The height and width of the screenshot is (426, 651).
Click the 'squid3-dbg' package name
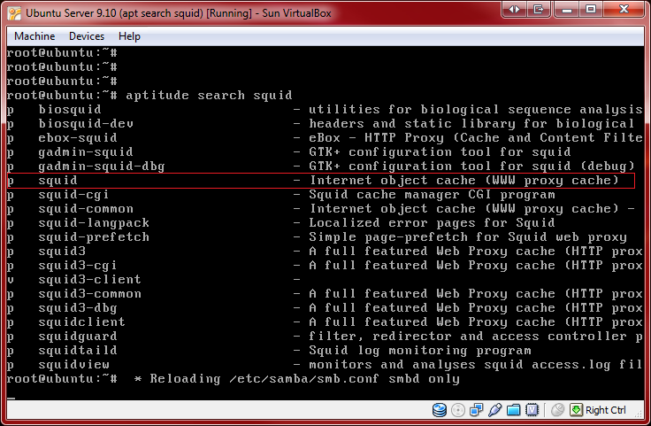click(78, 307)
